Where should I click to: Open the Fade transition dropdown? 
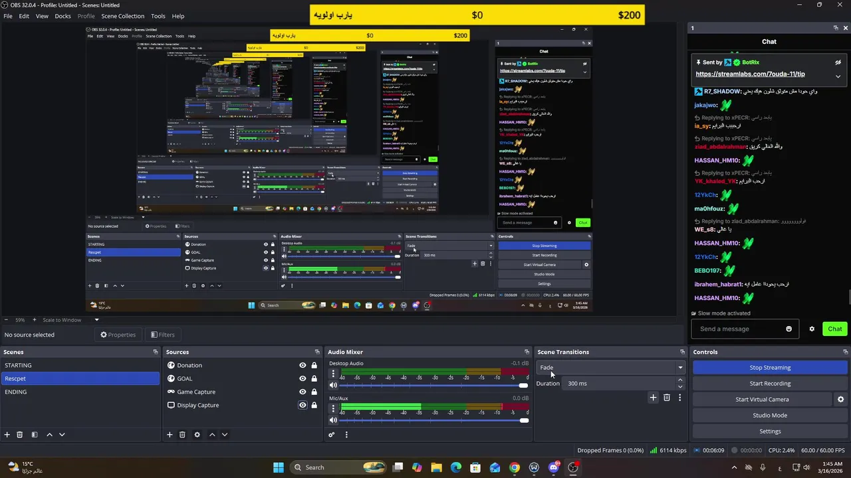pyautogui.click(x=610, y=367)
